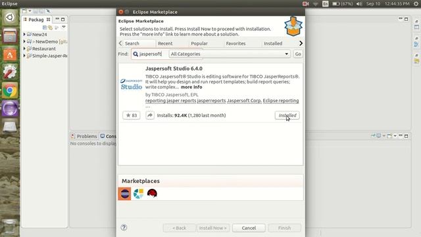Screen dimensions: 421x237
Task: Switch to the Recent tab
Action: pos(165,43)
